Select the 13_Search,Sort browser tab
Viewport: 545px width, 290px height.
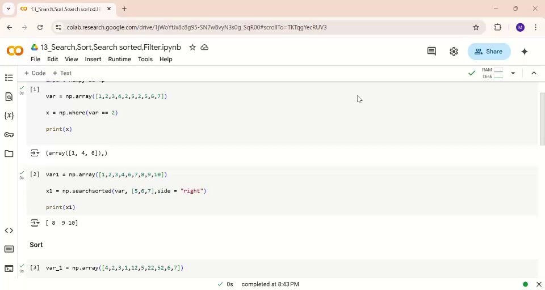click(65, 9)
